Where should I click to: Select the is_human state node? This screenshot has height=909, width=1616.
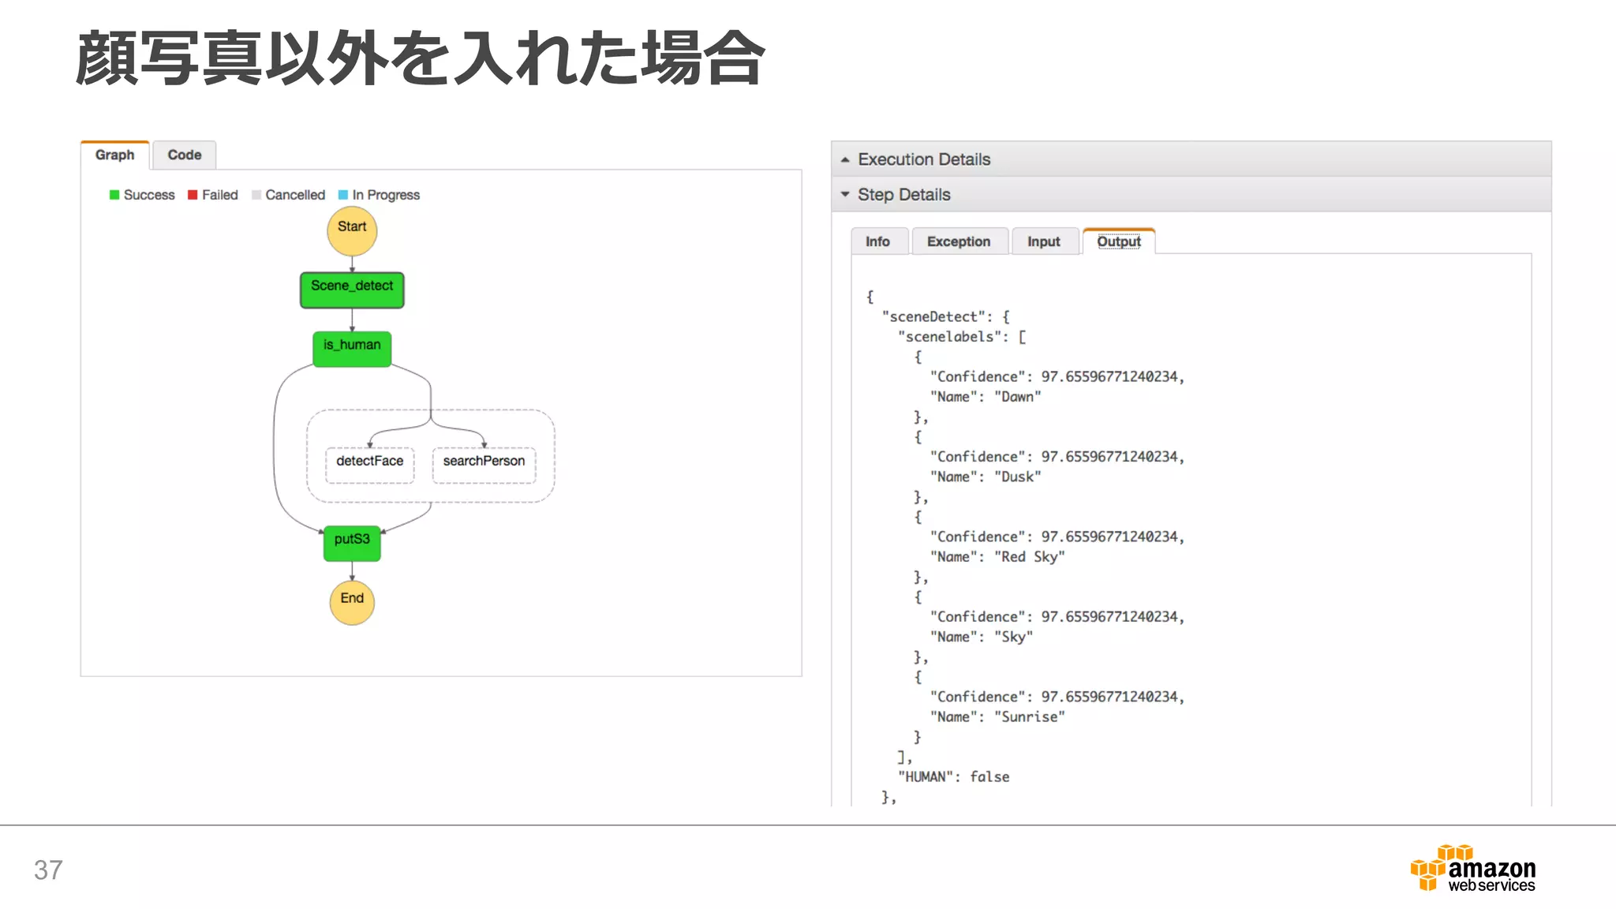[352, 349]
